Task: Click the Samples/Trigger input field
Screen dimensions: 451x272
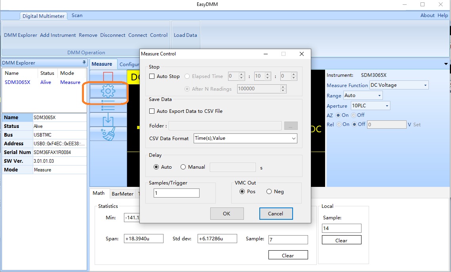Action: 177,193
